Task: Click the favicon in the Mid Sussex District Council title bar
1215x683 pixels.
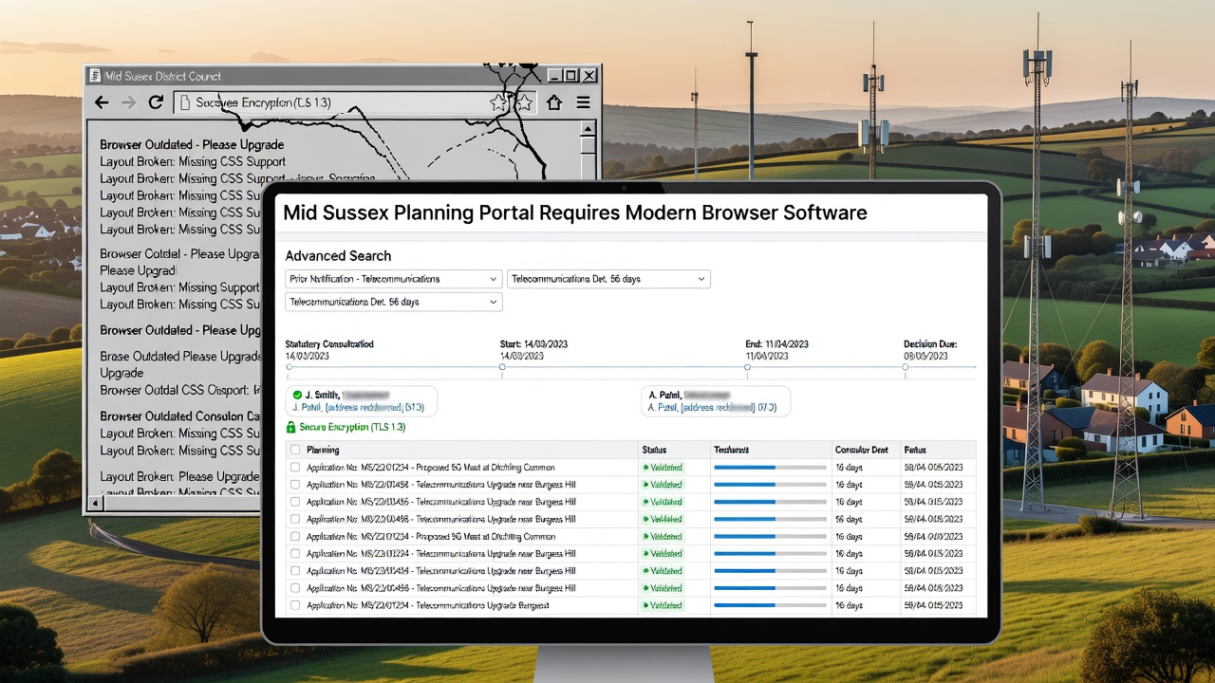Action: pos(94,76)
